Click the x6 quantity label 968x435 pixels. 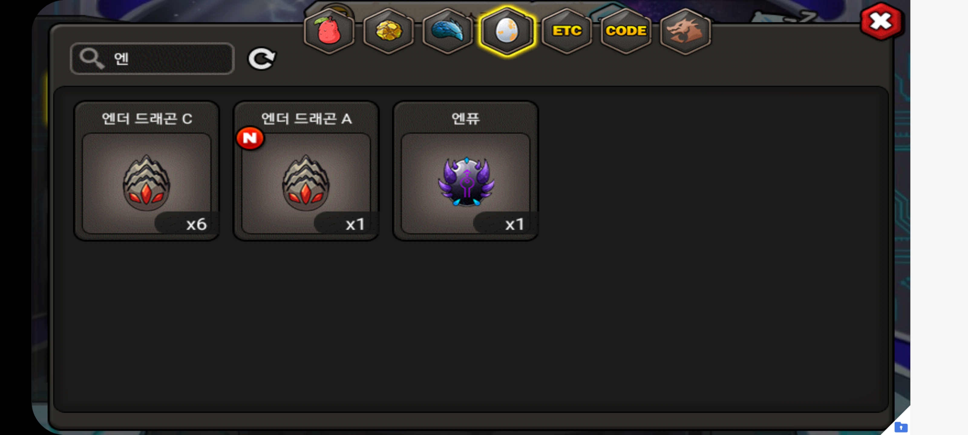pos(196,224)
